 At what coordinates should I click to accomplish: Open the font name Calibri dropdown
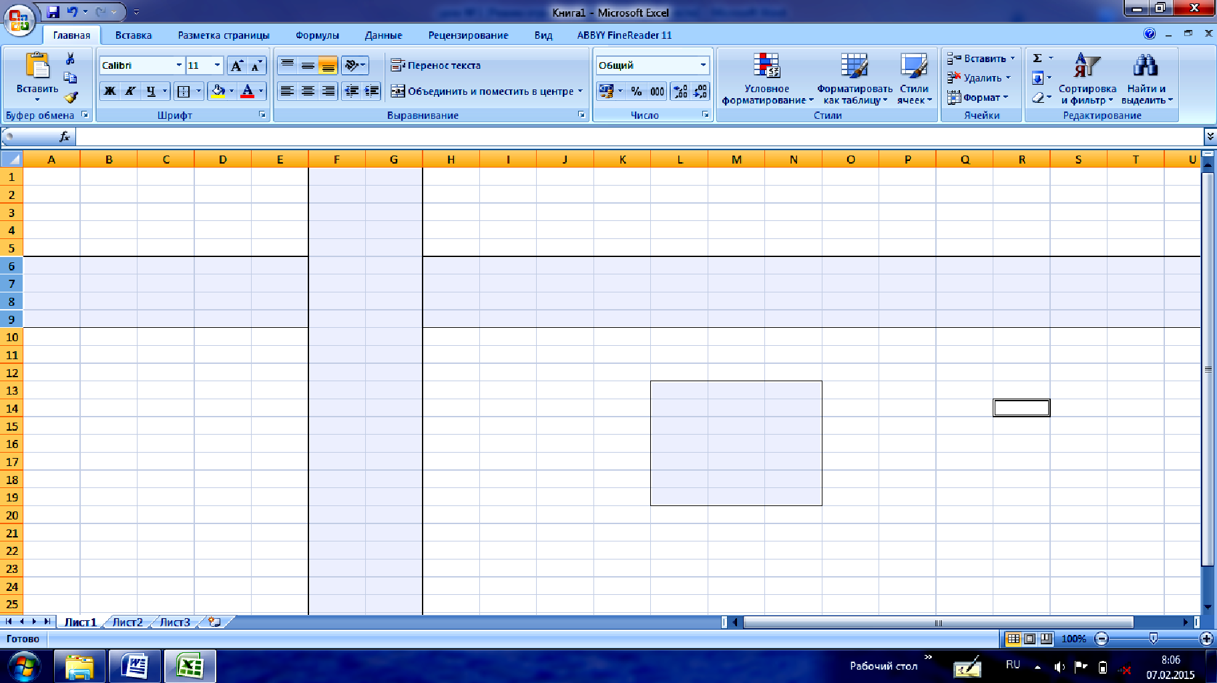[178, 65]
